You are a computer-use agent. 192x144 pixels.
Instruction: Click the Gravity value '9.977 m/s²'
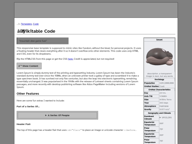click(165, 110)
